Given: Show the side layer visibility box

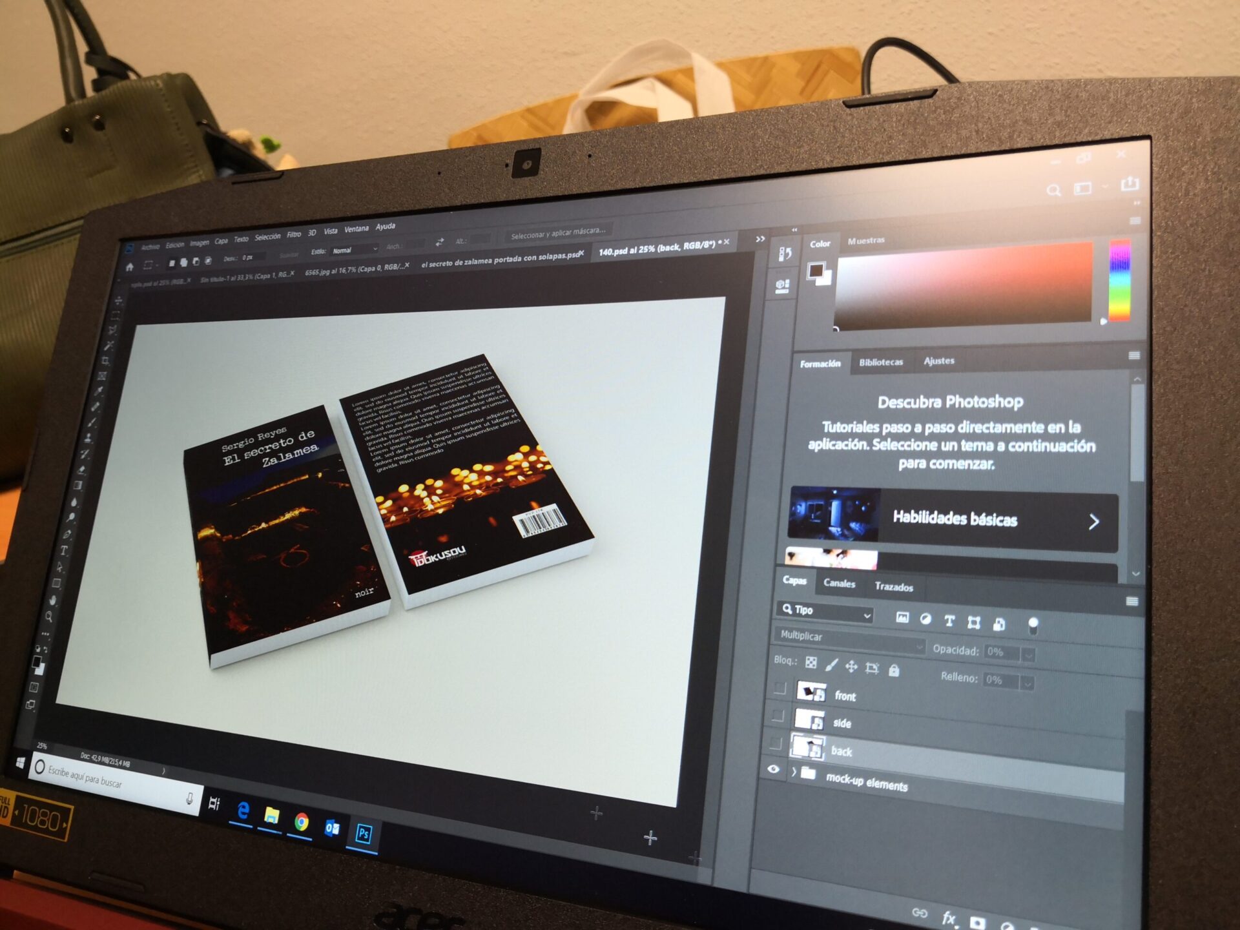Looking at the screenshot, I should 778,716.
